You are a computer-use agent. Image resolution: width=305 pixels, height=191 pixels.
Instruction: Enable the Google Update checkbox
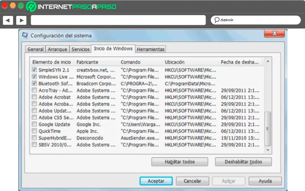point(34,125)
